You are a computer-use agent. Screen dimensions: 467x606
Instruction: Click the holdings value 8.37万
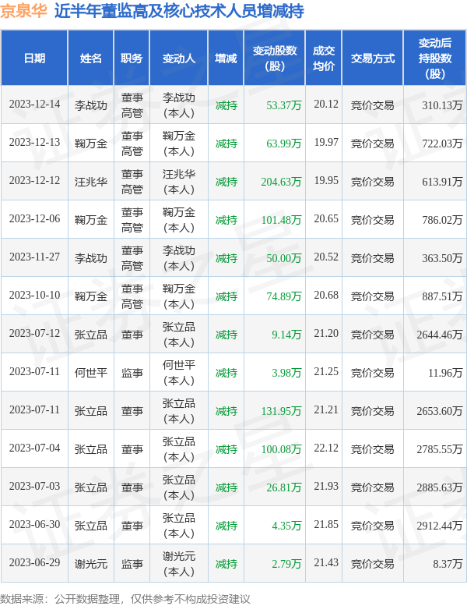pyautogui.click(x=448, y=564)
